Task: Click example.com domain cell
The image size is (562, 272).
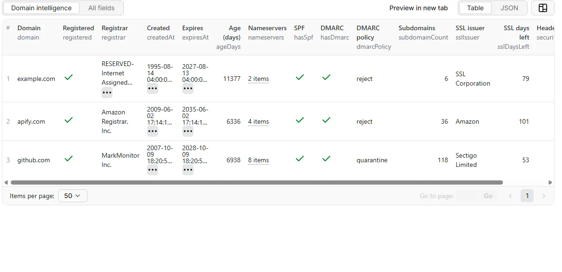Action: coord(36,79)
